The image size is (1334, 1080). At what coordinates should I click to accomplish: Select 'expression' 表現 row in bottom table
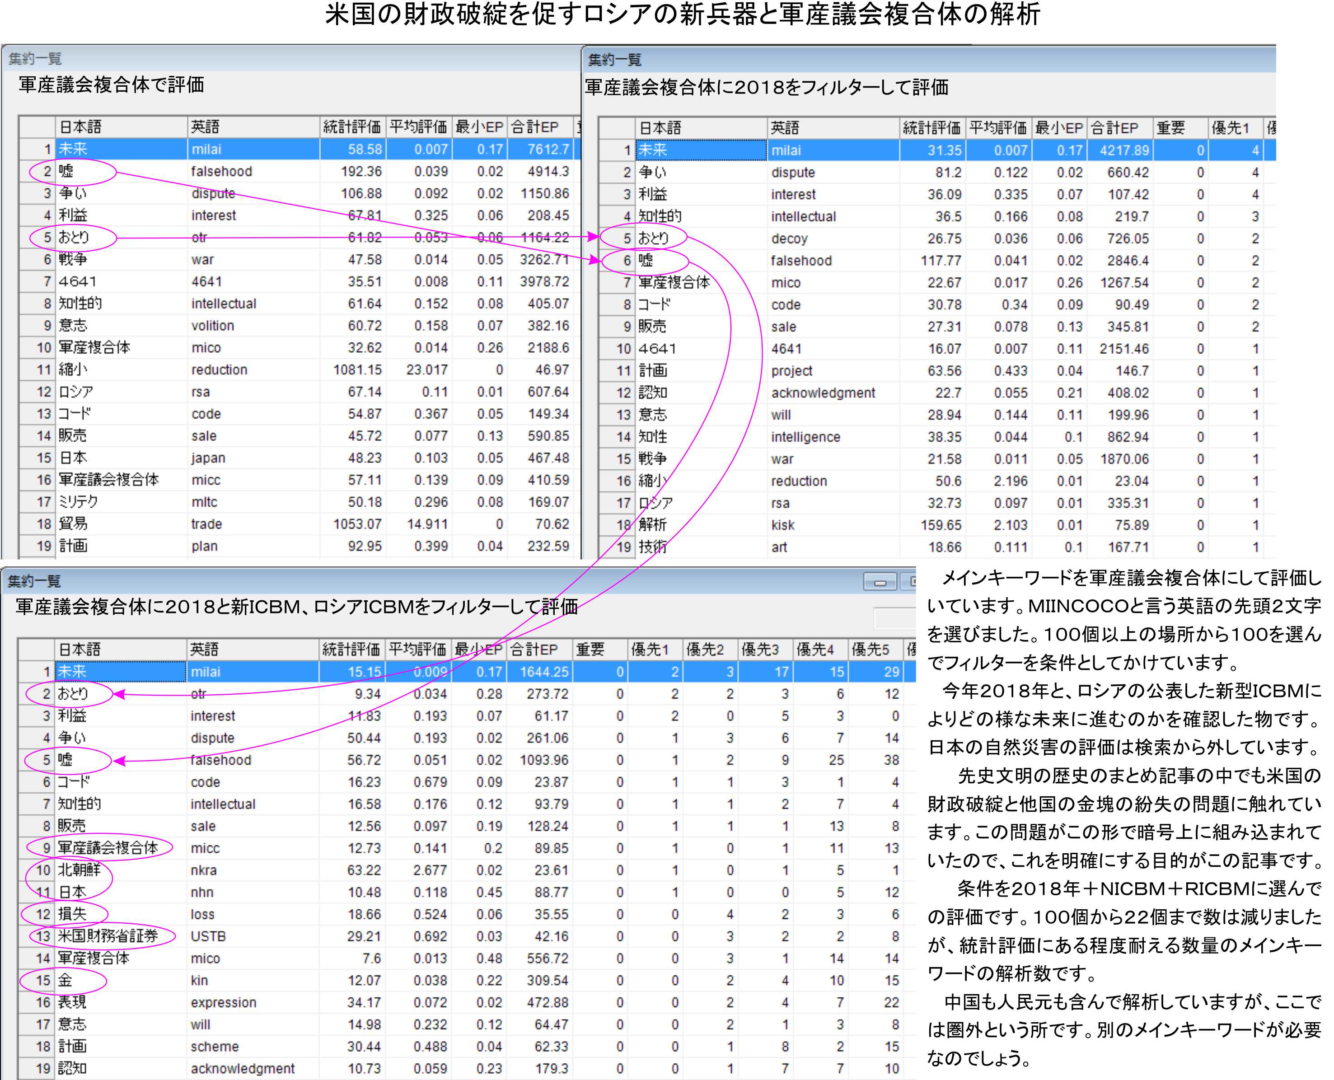pos(467,1003)
